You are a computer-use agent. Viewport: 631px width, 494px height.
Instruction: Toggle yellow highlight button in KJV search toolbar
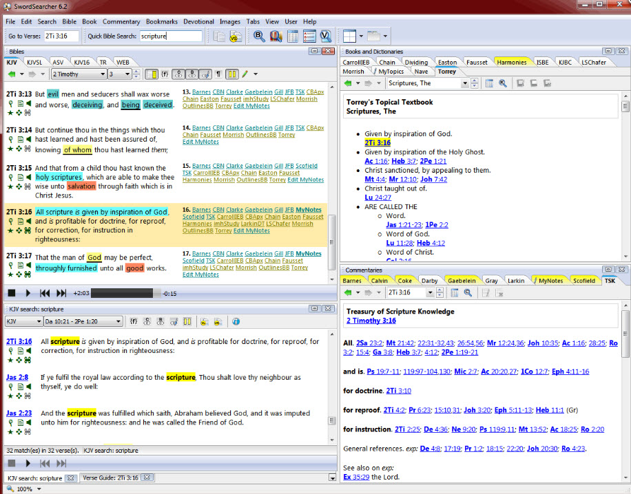point(187,321)
